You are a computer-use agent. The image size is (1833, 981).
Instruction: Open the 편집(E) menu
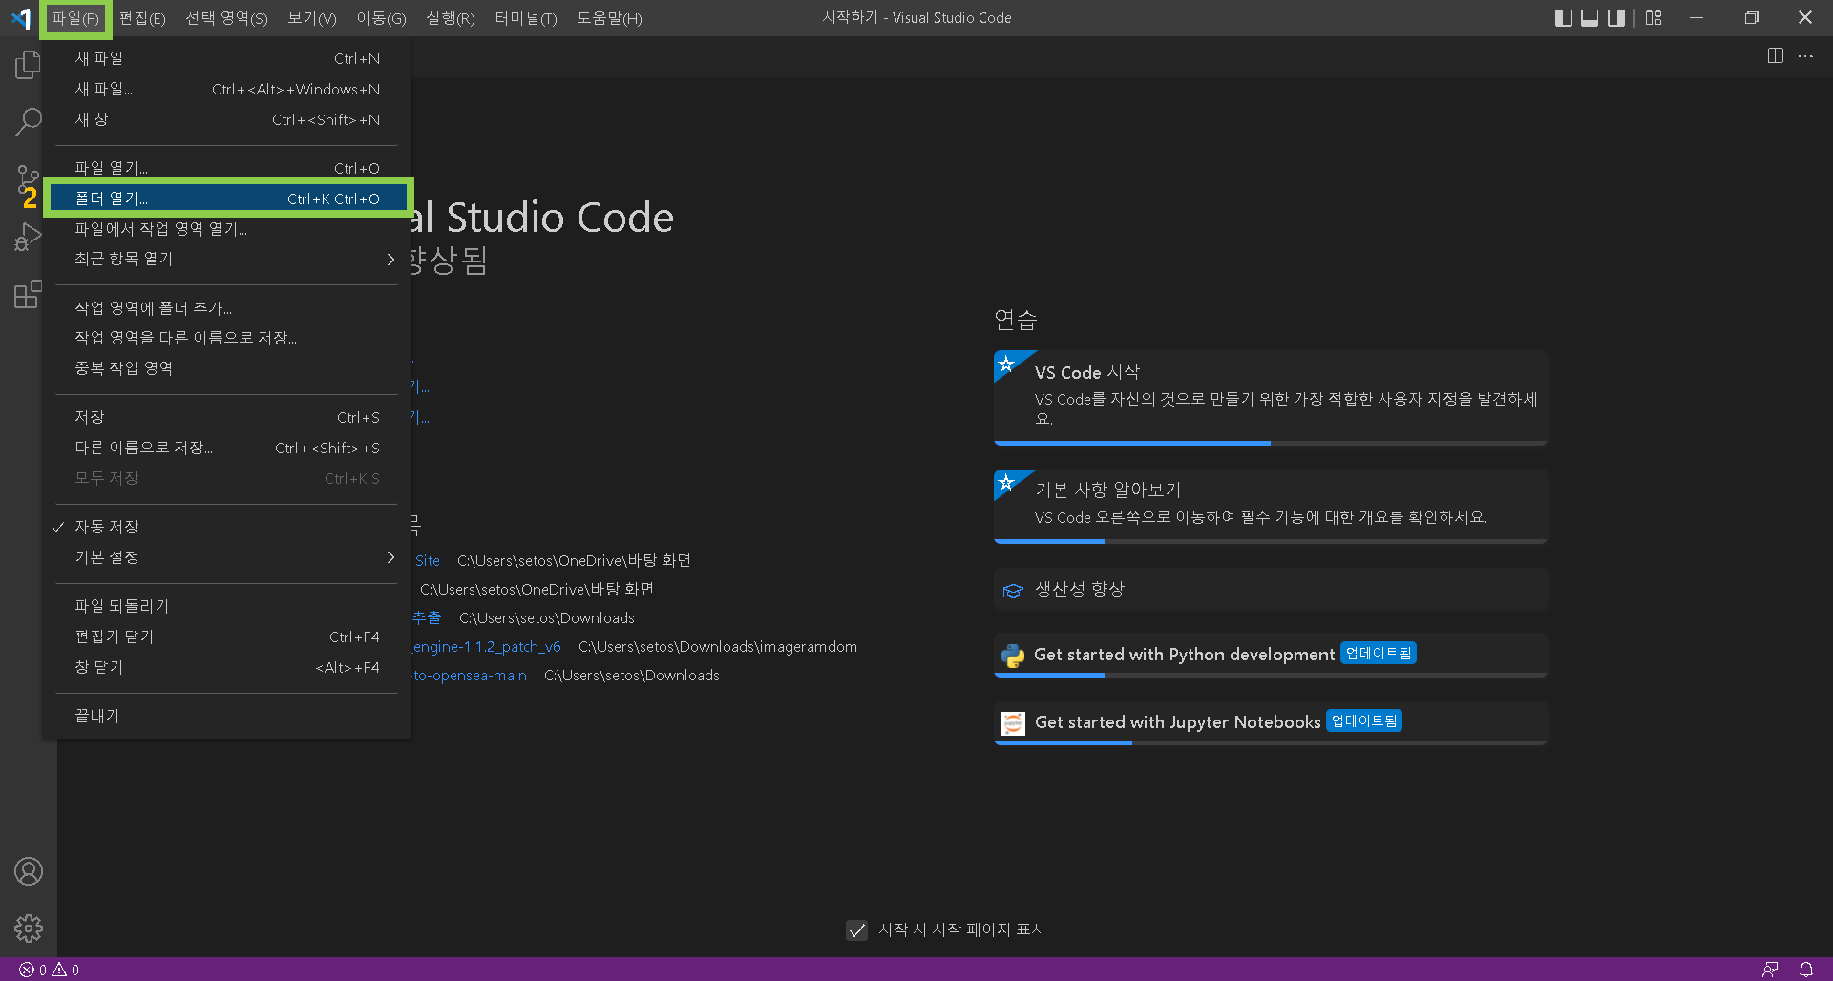pyautogui.click(x=142, y=18)
